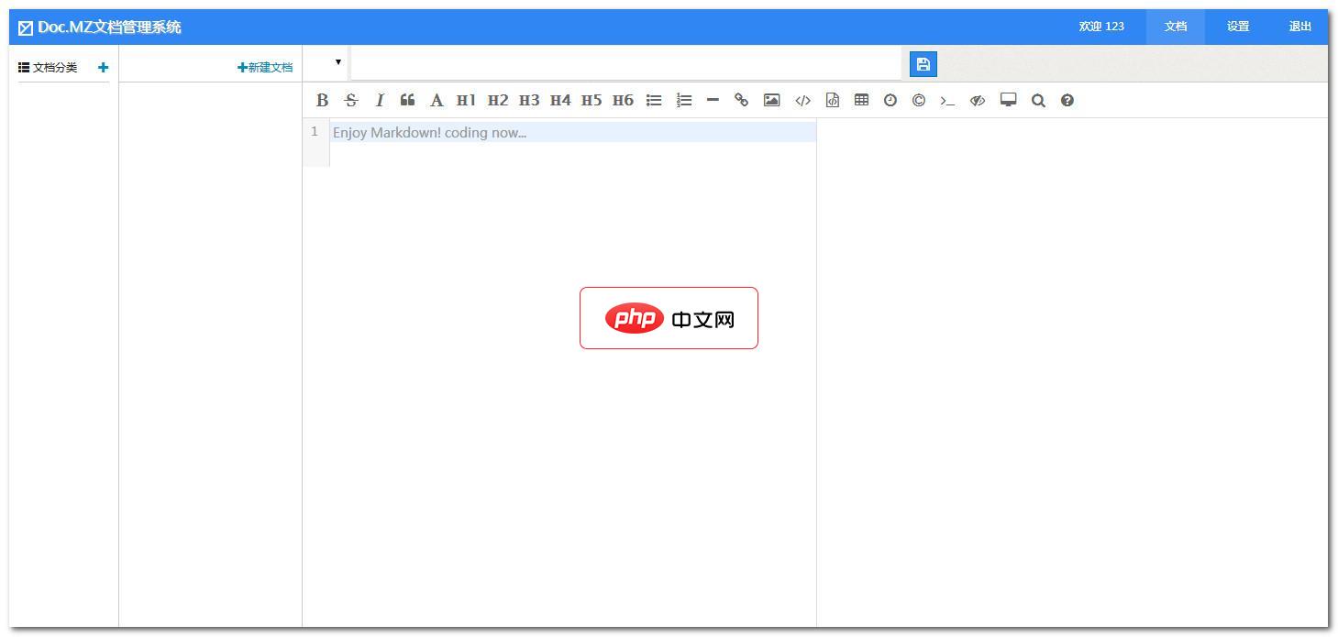Insert inline code
1338x637 pixels.
[x=802, y=101]
